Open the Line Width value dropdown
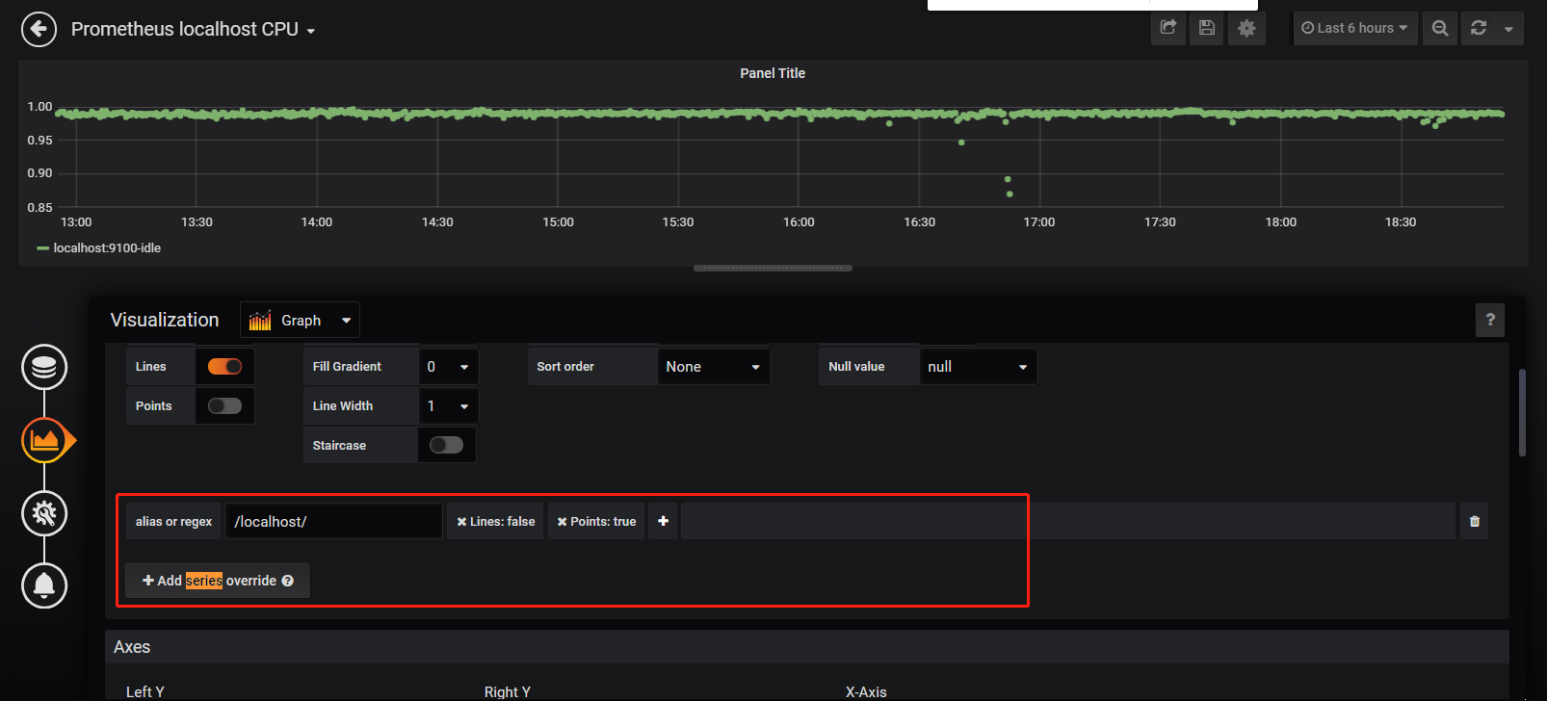This screenshot has width=1547, height=701. 448,406
